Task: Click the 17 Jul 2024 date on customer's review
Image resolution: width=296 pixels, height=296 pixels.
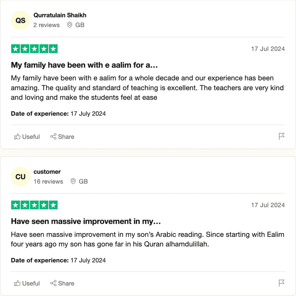Action: (268, 205)
